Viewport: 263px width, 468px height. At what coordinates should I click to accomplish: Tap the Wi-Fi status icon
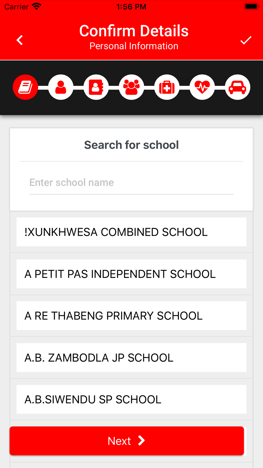pos(37,7)
